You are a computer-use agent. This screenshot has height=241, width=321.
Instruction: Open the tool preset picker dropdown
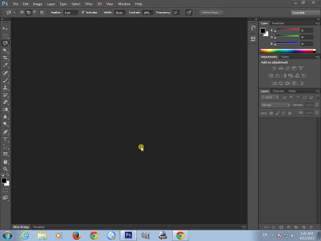point(14,13)
